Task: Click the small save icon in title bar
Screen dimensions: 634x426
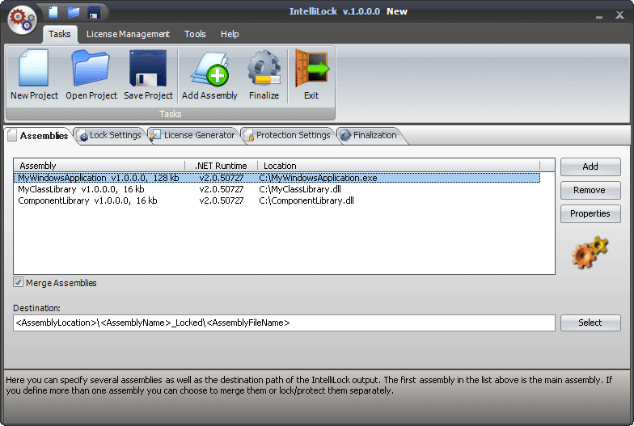Action: pos(94,12)
